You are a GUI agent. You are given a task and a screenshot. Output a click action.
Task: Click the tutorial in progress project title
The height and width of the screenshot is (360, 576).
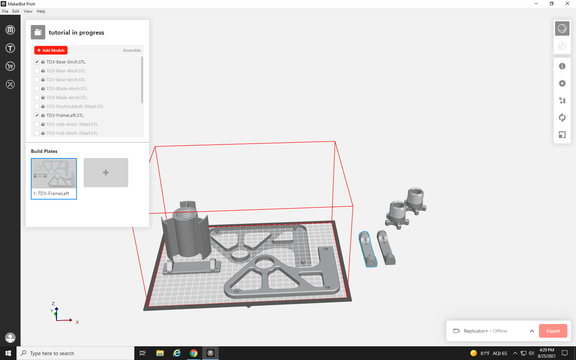point(76,33)
